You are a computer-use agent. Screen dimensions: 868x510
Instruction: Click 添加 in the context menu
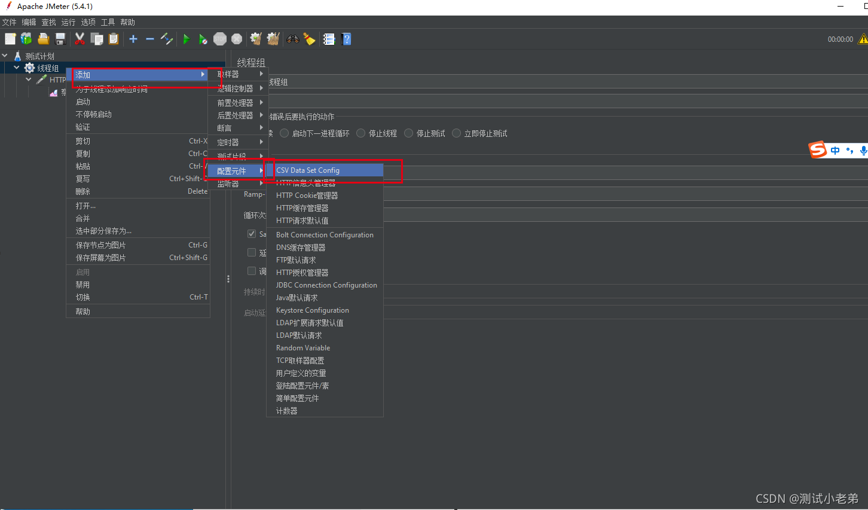point(137,75)
